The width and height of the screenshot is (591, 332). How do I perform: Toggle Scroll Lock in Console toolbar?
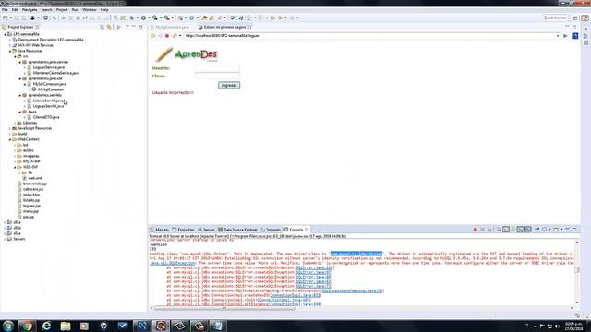coord(506,230)
